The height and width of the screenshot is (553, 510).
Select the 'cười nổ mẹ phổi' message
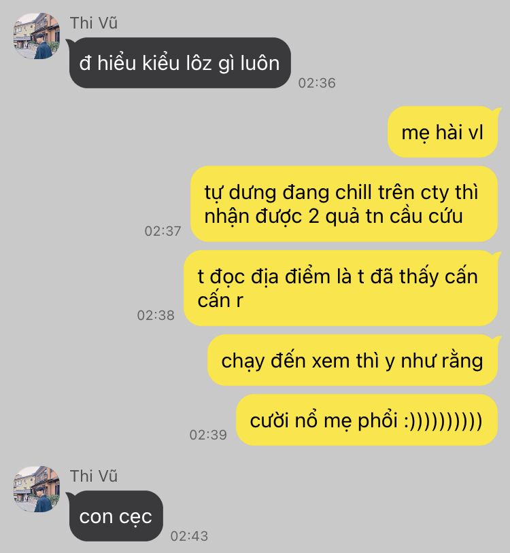point(367,420)
